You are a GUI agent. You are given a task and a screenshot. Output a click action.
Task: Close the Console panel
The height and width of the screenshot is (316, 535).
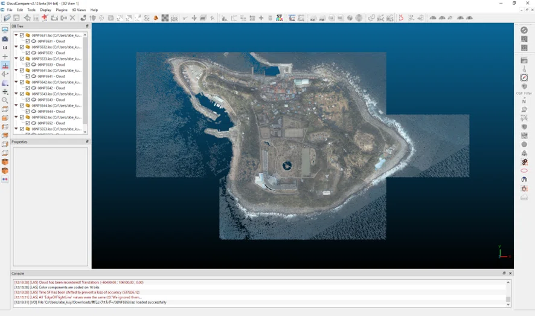[510, 273]
